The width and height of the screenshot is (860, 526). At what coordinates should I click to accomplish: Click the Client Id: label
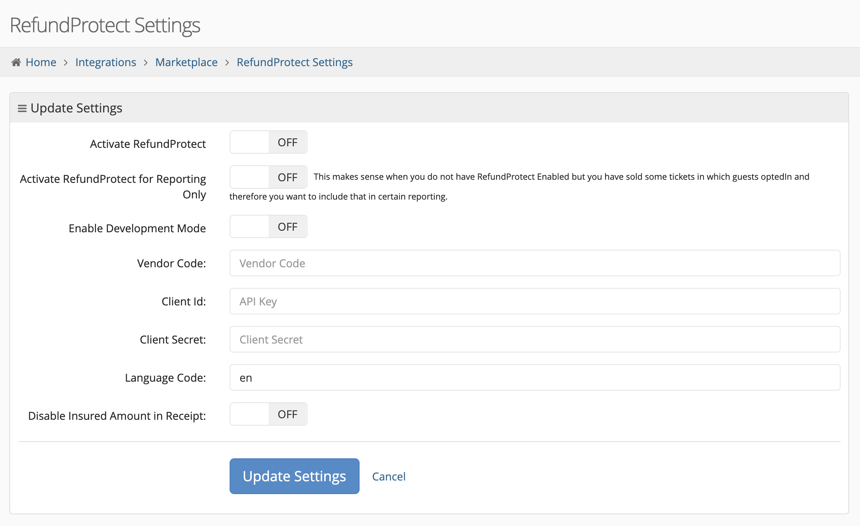point(184,302)
